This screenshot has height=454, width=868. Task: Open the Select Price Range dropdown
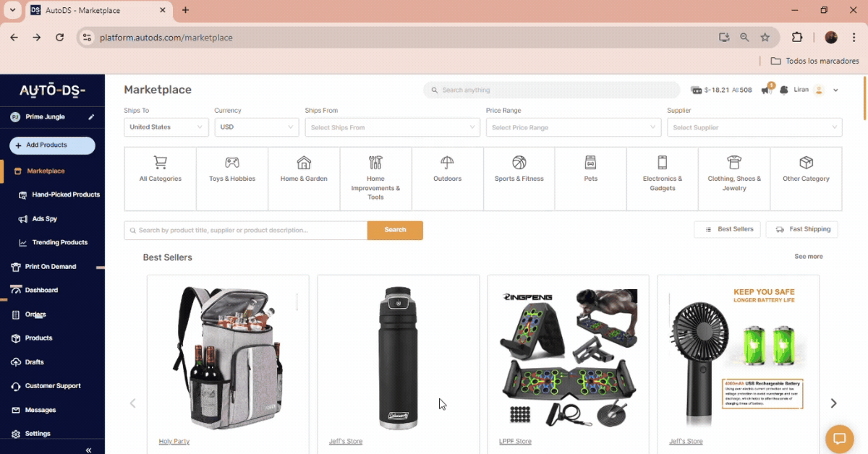coord(574,127)
